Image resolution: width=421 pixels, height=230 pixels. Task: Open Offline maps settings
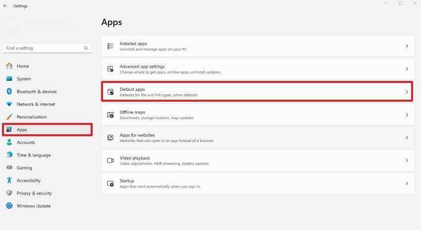pos(258,115)
